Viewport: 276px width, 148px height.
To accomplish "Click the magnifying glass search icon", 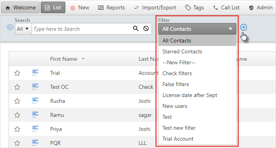I will click(x=136, y=28).
